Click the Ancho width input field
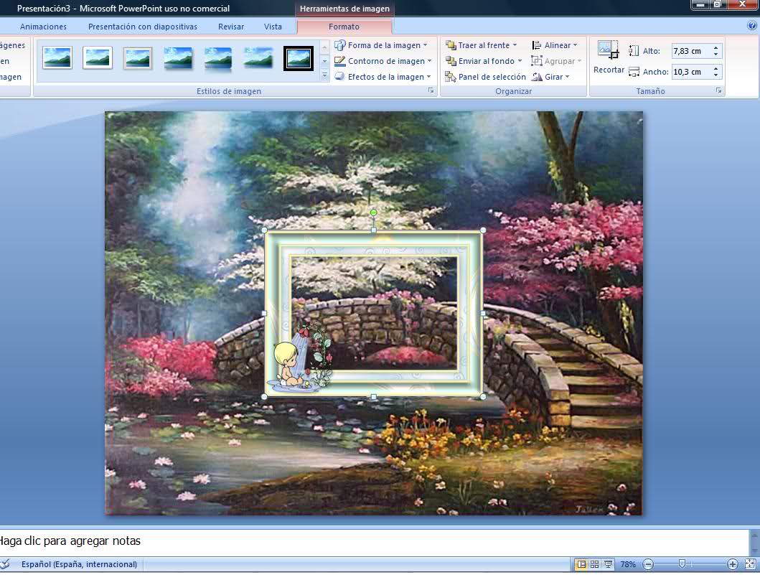The height and width of the screenshot is (575, 760). 690,72
